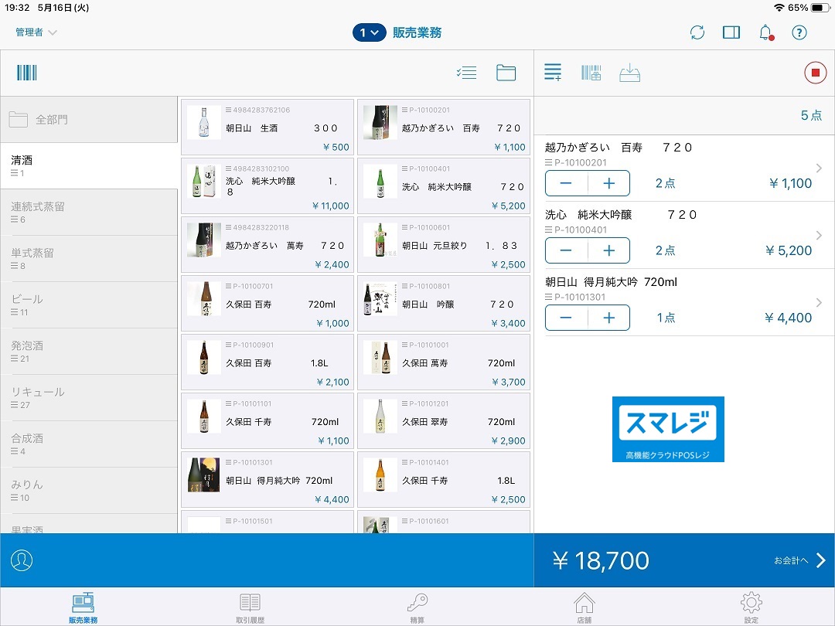This screenshot has height=626, width=835.
Task: Tap the スマレジ logo banner
Action: tap(668, 429)
